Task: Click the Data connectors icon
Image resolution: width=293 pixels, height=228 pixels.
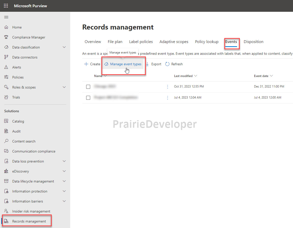Action: (6, 57)
